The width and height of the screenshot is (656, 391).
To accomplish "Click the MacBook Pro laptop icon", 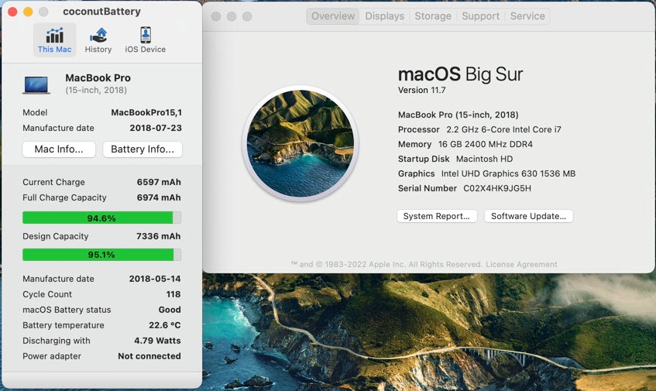I will click(x=36, y=85).
